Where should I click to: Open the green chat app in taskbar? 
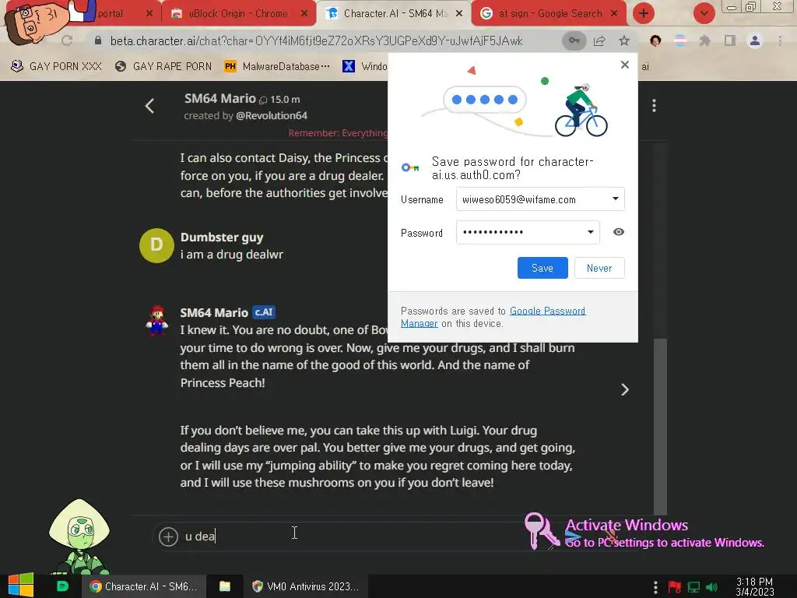coord(62,586)
